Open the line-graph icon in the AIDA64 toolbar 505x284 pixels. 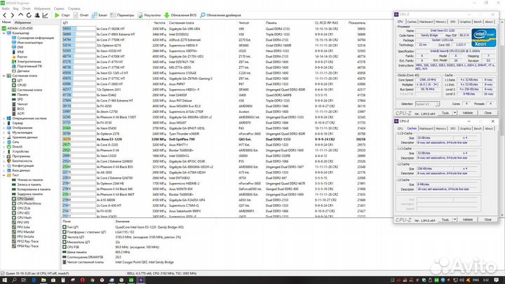[x=46, y=15]
